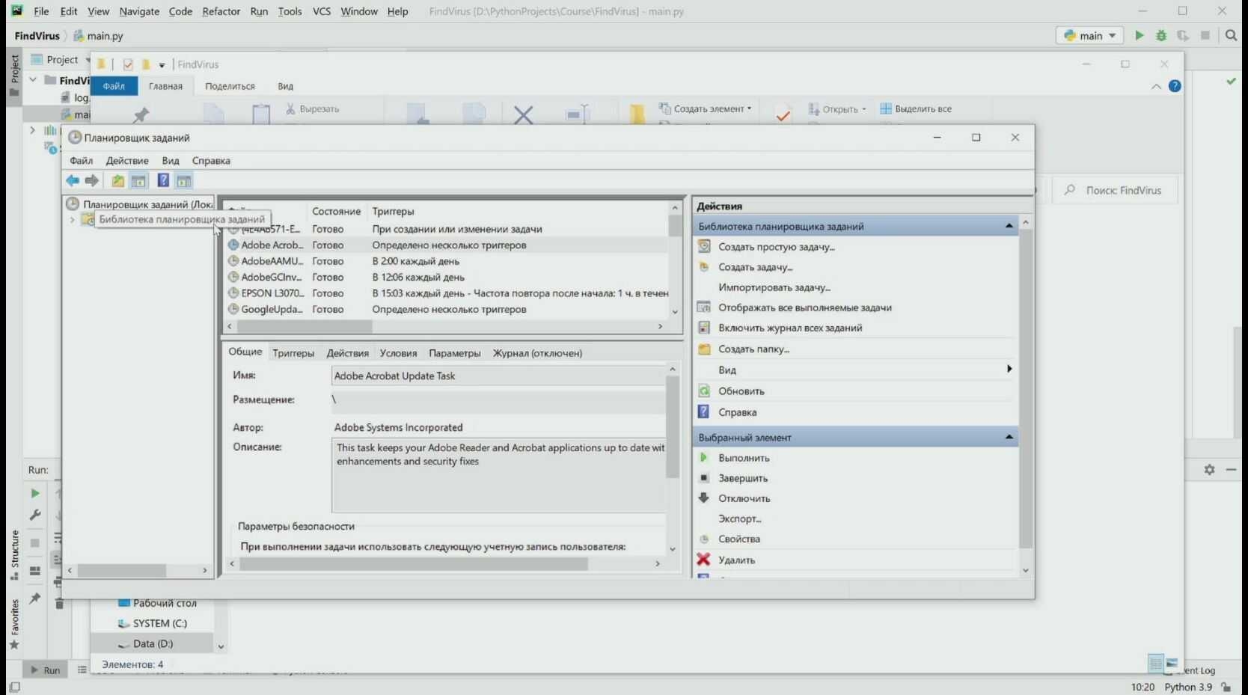Click the lock icon in PyCharm status bar
Image resolution: width=1248 pixels, height=695 pixels.
pos(1226,687)
